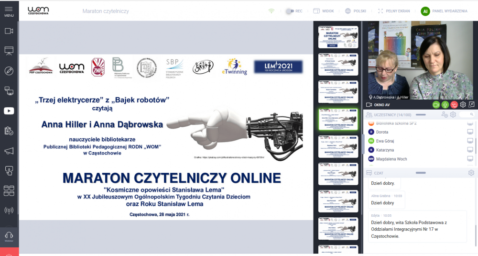Click the camera icon in the left sidebar
Image resolution: width=478 pixels, height=256 pixels.
9,31
